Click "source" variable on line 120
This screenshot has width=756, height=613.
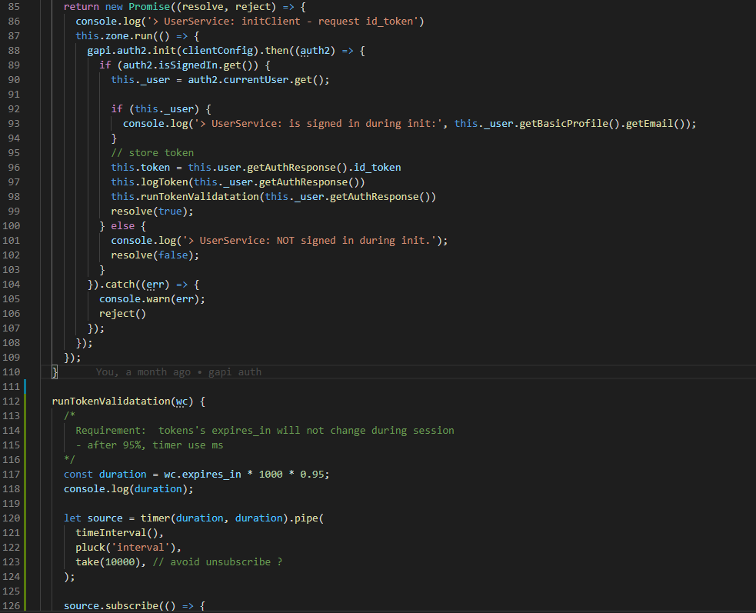[x=105, y=518]
